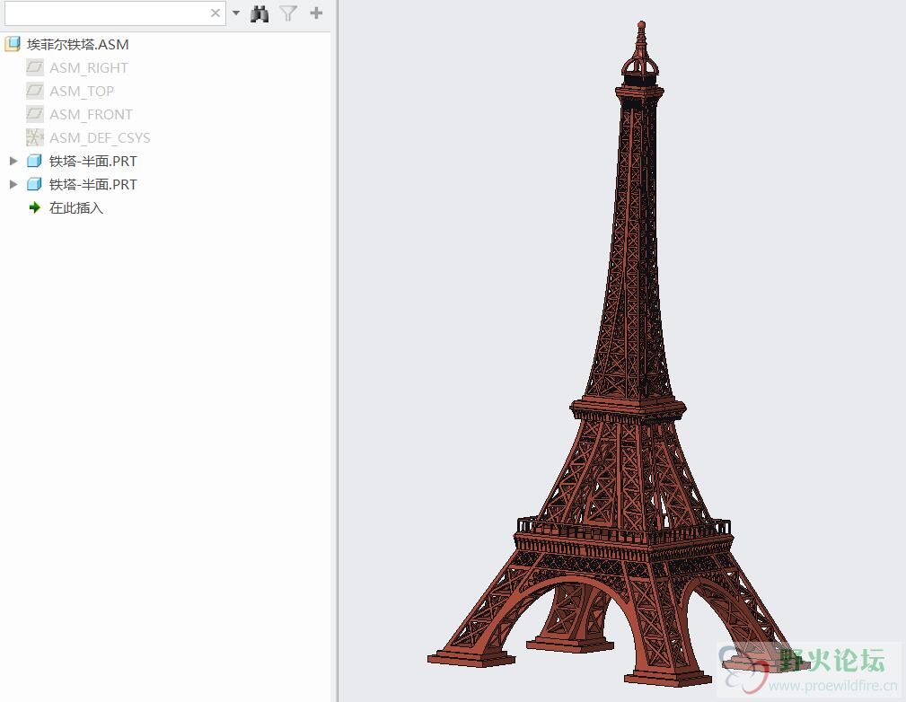906x702 pixels.
Task: Open the model tree filter funnel
Action: tap(288, 13)
